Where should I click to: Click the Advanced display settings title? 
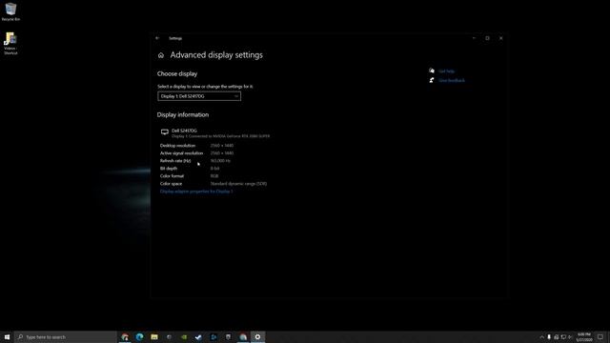click(x=216, y=55)
